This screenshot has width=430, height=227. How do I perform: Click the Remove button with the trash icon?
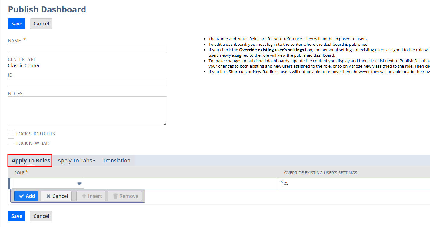coord(125,196)
